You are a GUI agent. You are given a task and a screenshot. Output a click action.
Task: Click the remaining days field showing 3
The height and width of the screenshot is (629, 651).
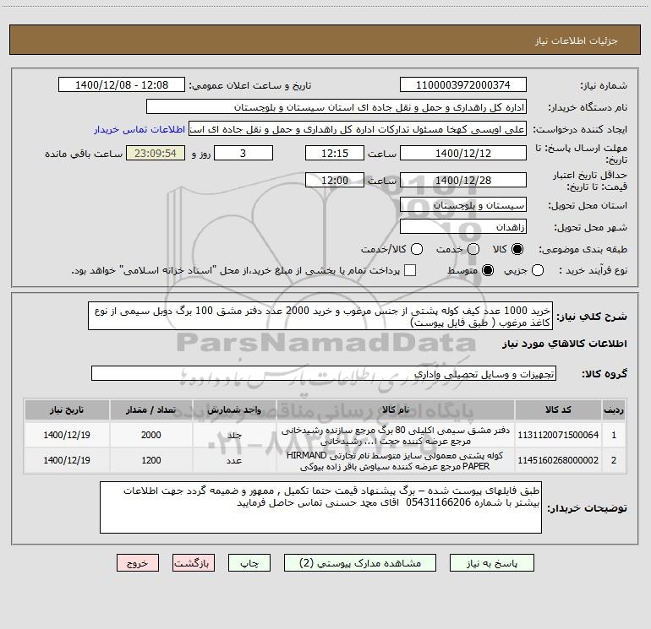click(x=243, y=153)
